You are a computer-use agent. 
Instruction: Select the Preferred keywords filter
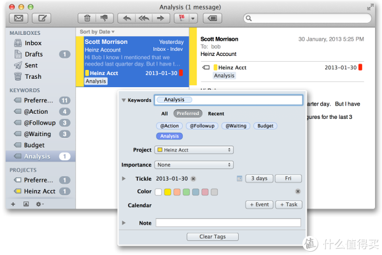(x=187, y=114)
